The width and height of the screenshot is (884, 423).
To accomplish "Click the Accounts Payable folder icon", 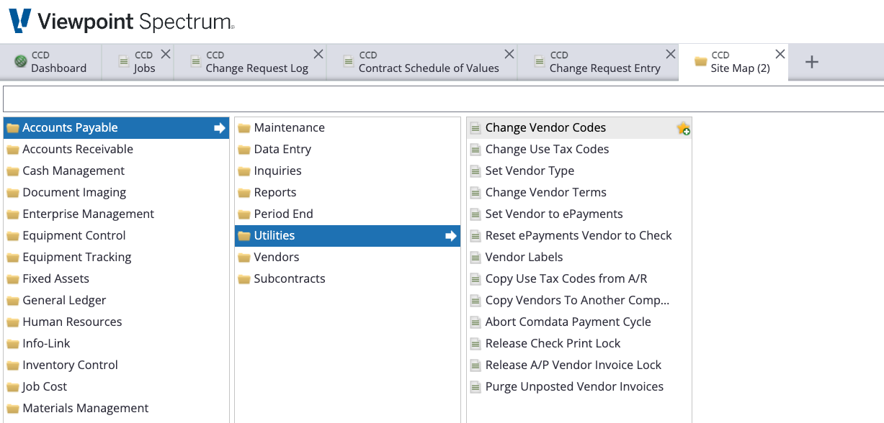I will click(12, 128).
